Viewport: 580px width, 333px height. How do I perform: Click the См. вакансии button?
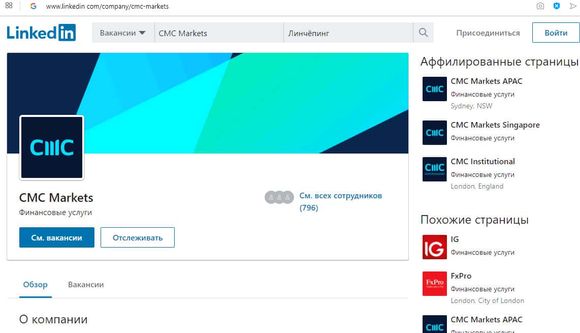[56, 237]
